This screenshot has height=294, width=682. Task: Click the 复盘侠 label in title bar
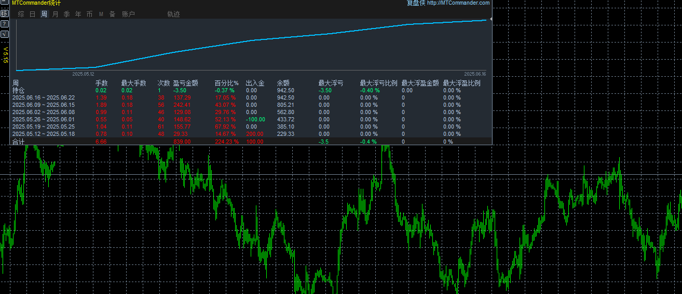(416, 3)
